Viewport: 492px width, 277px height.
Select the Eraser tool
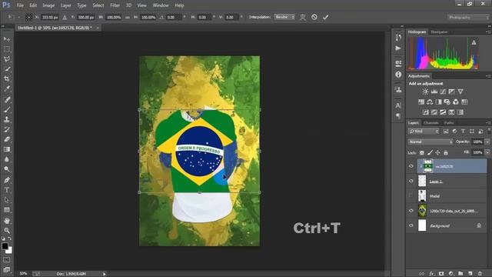point(7,139)
